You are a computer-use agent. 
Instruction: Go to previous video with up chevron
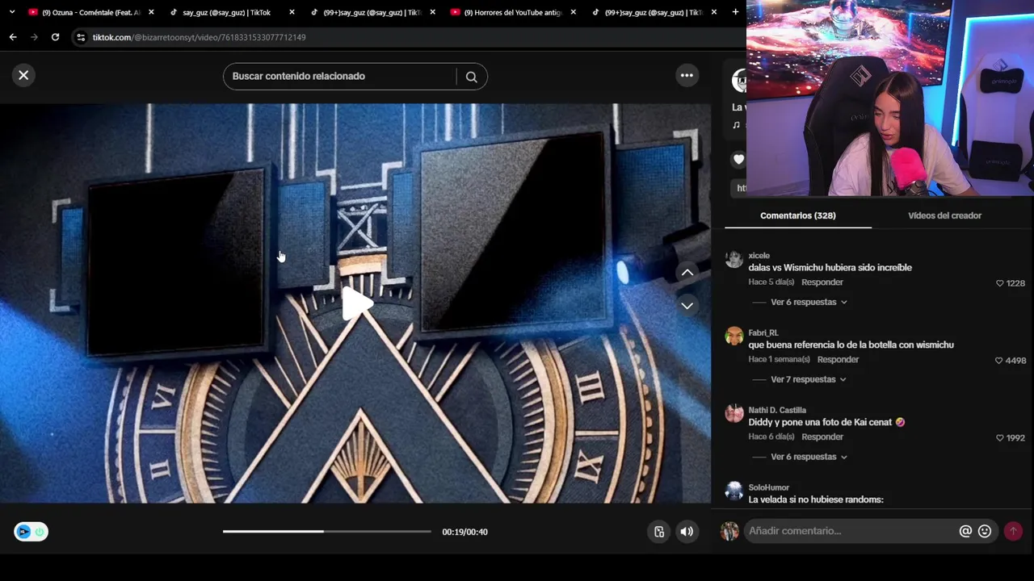(687, 273)
